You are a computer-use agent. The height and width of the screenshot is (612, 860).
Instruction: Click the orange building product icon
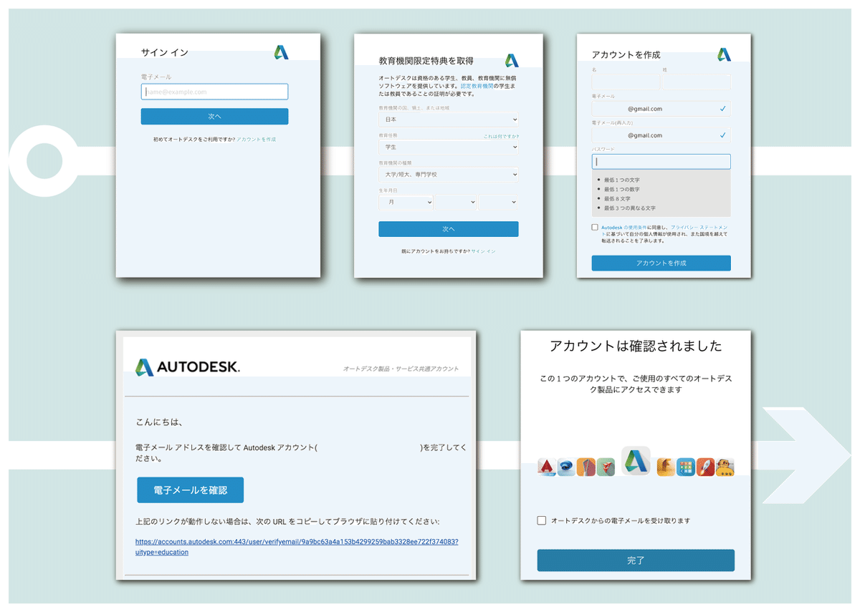click(586, 468)
